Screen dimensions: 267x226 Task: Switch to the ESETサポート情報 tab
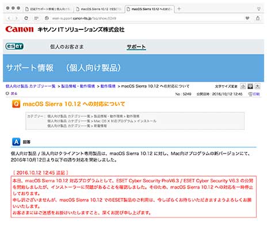[x=48, y=9]
